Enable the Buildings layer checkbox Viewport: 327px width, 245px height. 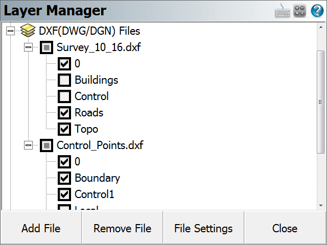click(64, 80)
